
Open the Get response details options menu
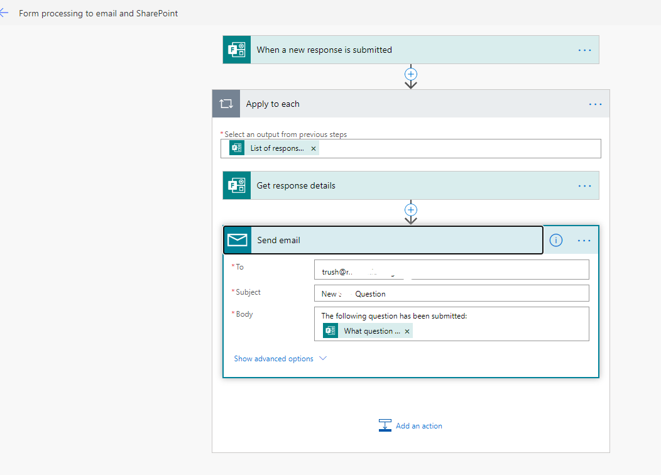[584, 185]
